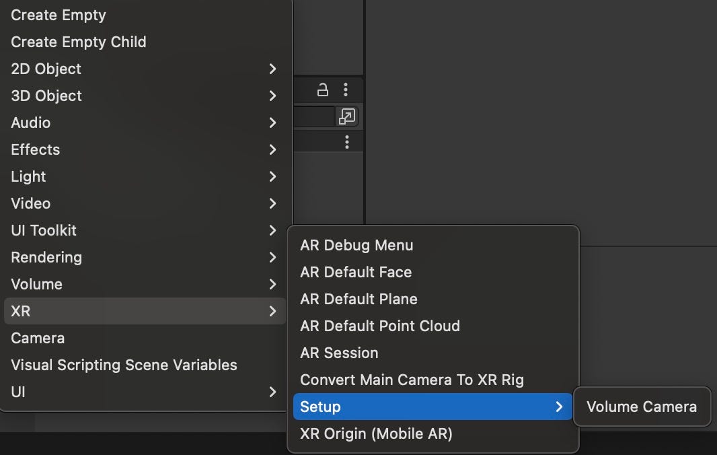Add Visual Scripting Scene Variables

point(124,365)
